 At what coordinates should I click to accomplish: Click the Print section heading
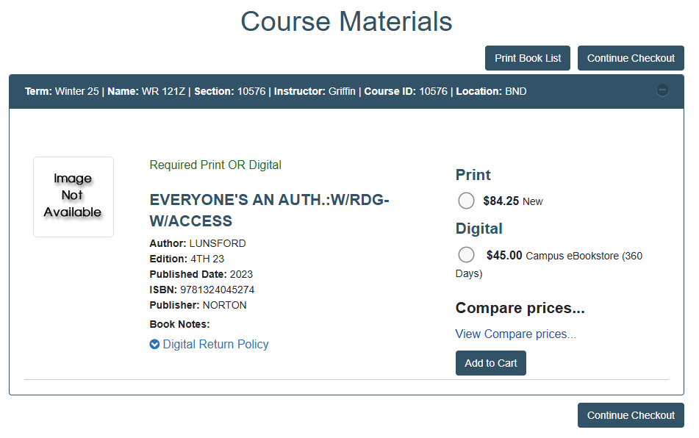(472, 175)
